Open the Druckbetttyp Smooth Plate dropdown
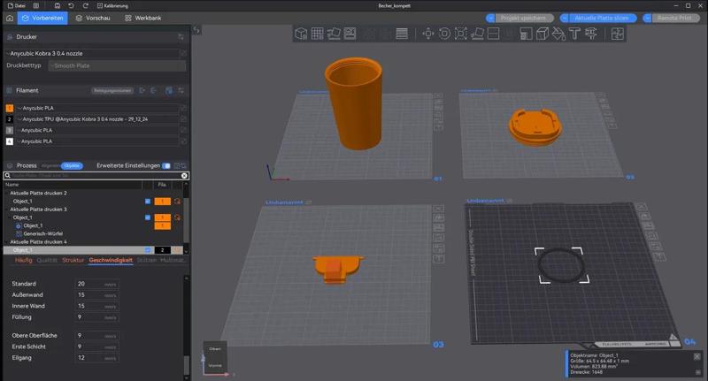 [x=117, y=65]
